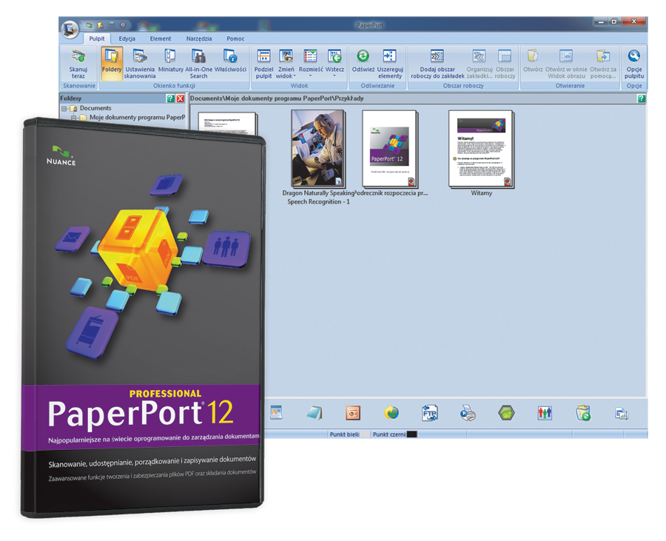Click the Właściwości properties icon

[230, 61]
